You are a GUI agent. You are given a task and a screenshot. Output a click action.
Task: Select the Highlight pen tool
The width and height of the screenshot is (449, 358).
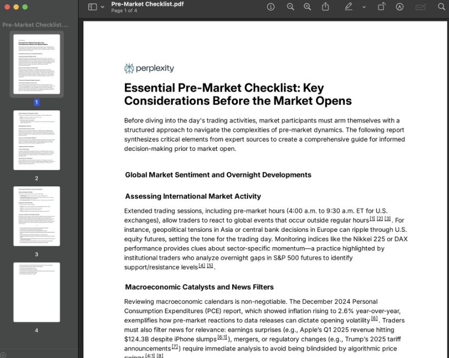[x=349, y=7]
